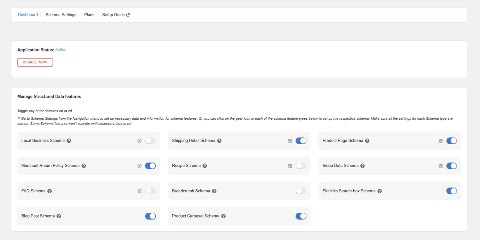Click help icon beside Blog Post Schema
480x240 pixels.
[x=59, y=216]
